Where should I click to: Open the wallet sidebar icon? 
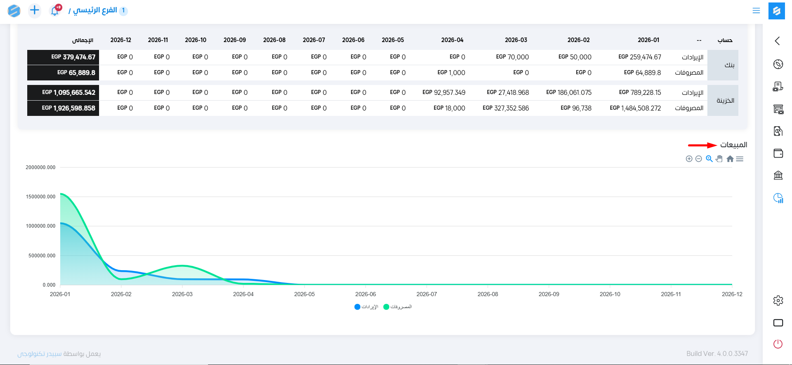coord(778,153)
